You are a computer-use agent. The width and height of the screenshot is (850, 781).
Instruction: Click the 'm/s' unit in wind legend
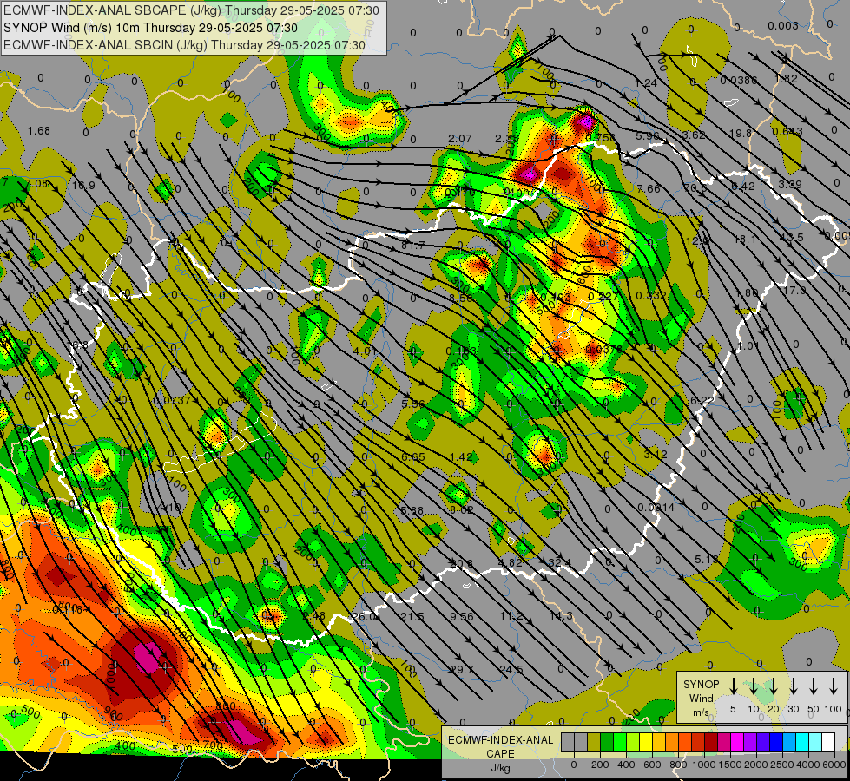701,712
